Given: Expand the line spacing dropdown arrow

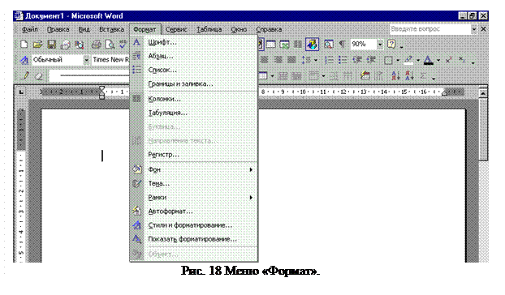Looking at the screenshot, I should point(316,60).
